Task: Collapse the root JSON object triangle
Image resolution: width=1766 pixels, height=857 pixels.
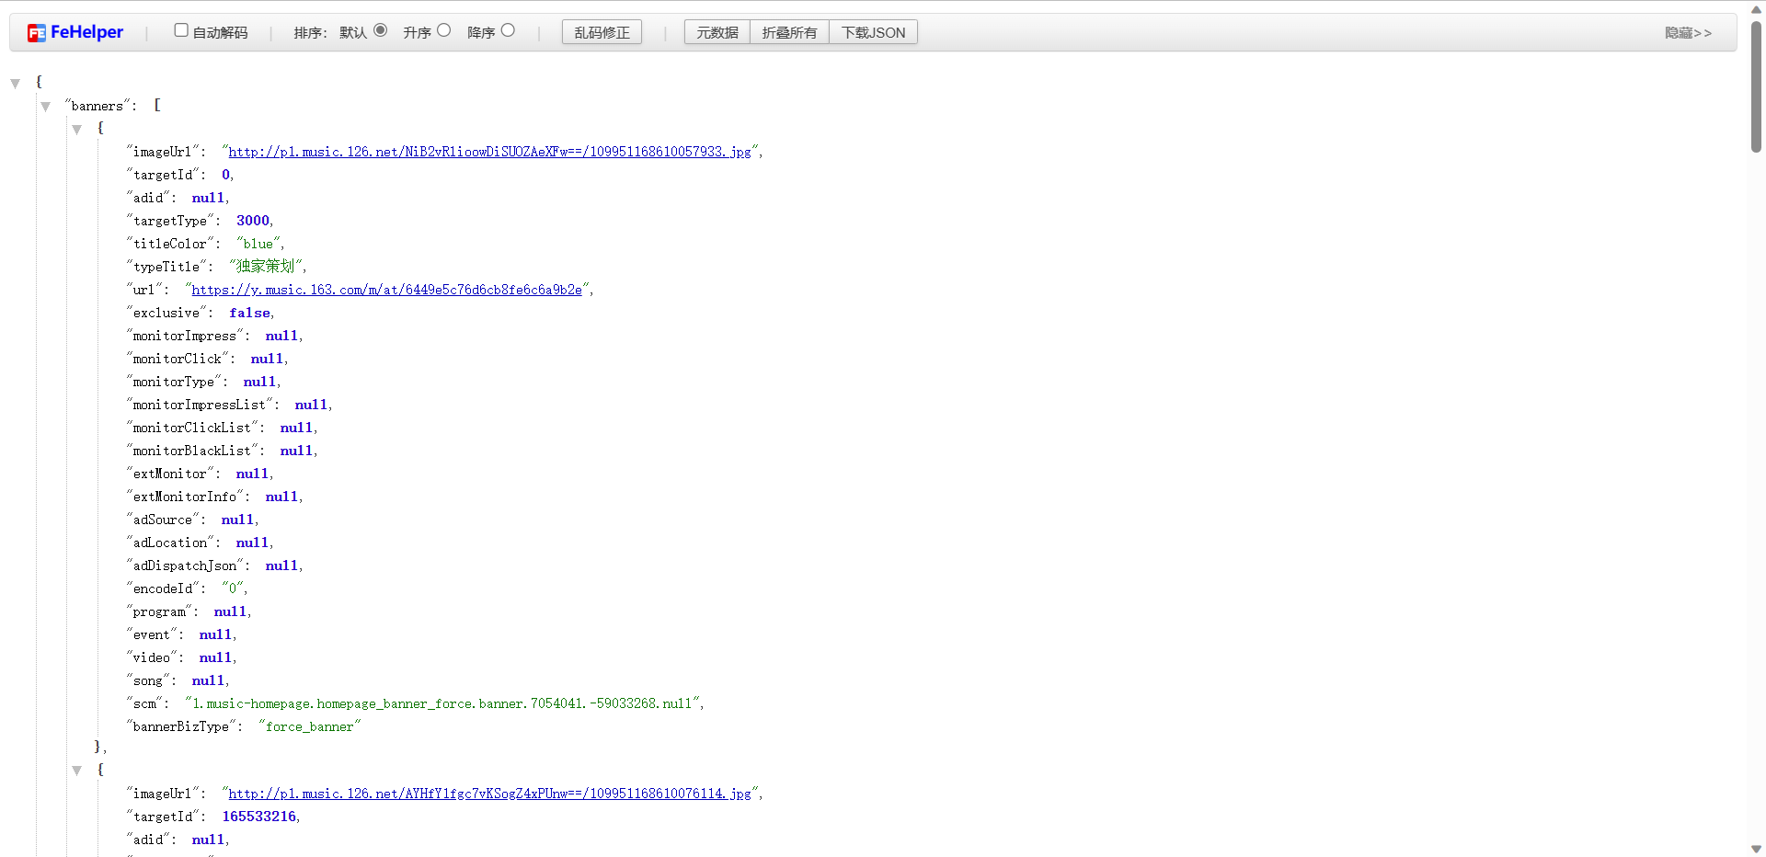Action: [15, 84]
